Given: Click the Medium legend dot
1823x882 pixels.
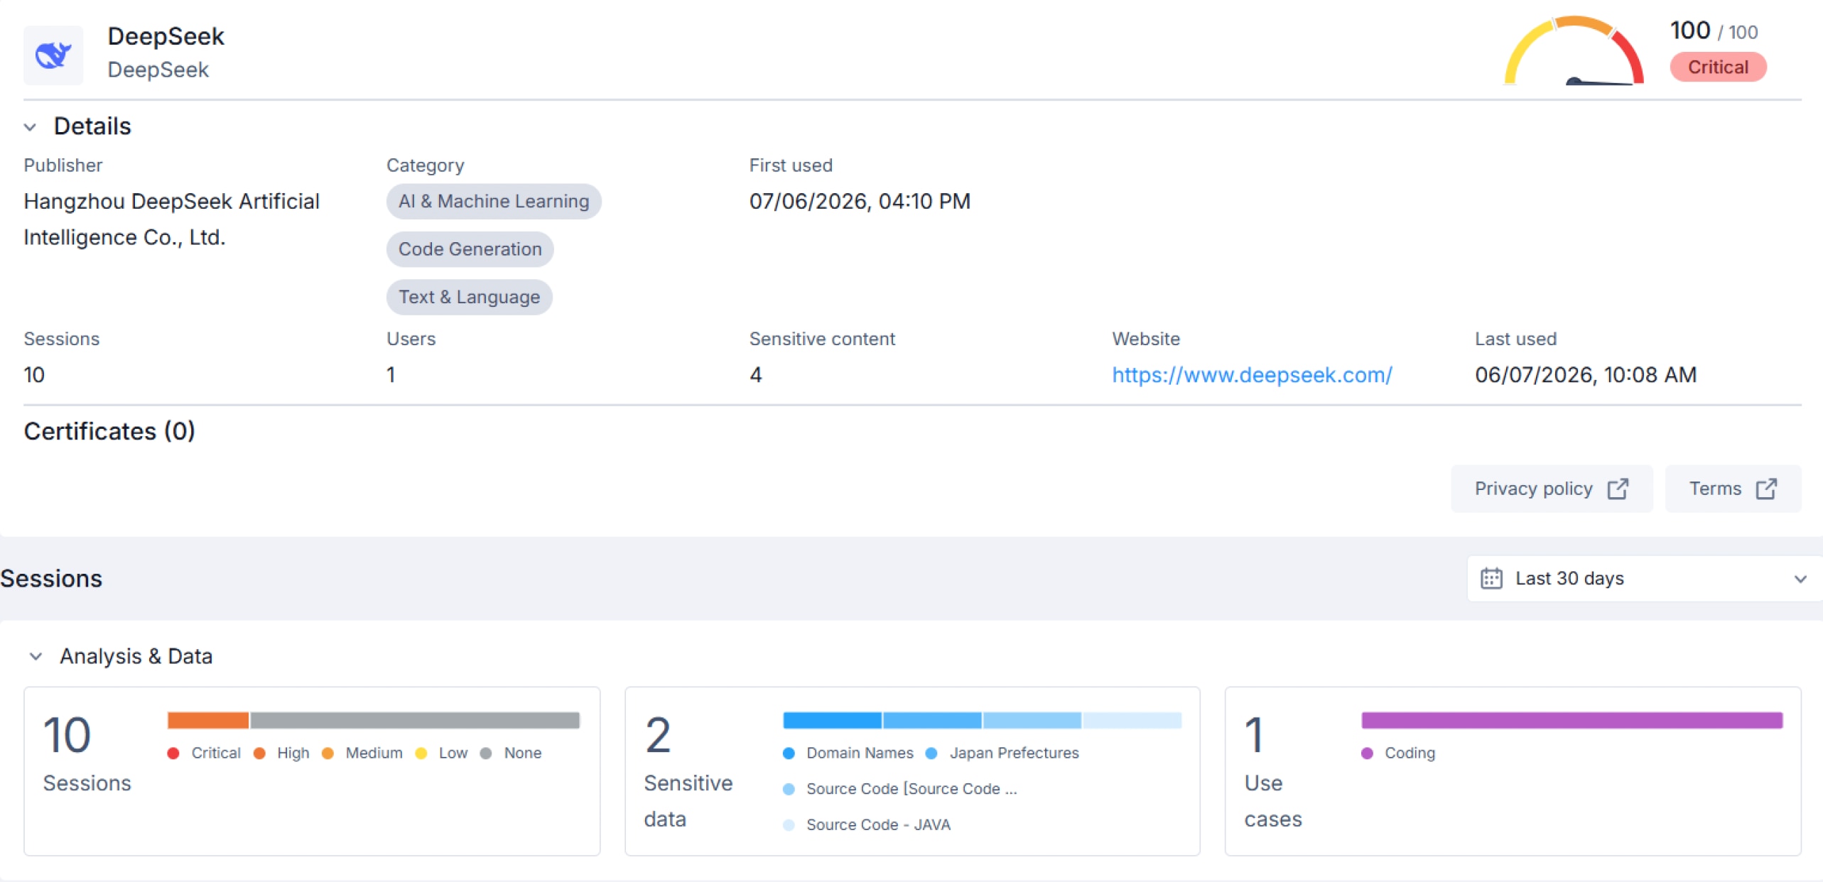Looking at the screenshot, I should (x=328, y=753).
